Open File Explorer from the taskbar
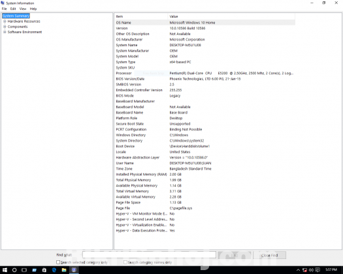The height and width of the screenshot is (274, 343). point(64,270)
